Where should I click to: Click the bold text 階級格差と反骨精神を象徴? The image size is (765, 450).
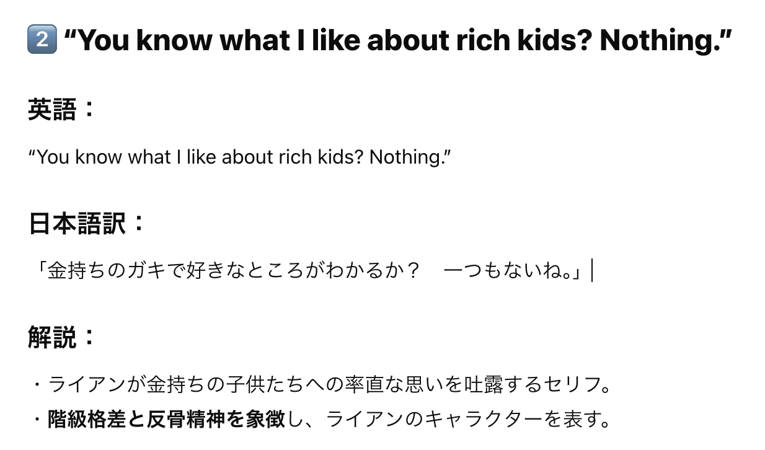166,420
